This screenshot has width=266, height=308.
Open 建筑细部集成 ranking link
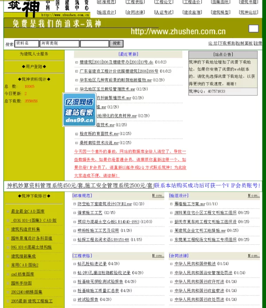tap(23, 256)
